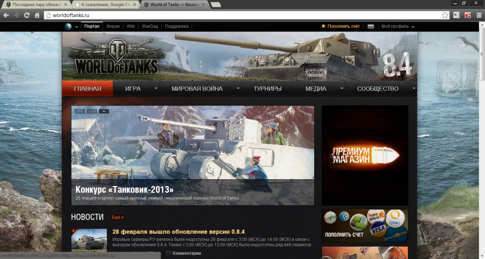Expand the СООБЩЕСТВО menu arrow
485x259 pixels.
tap(413, 88)
